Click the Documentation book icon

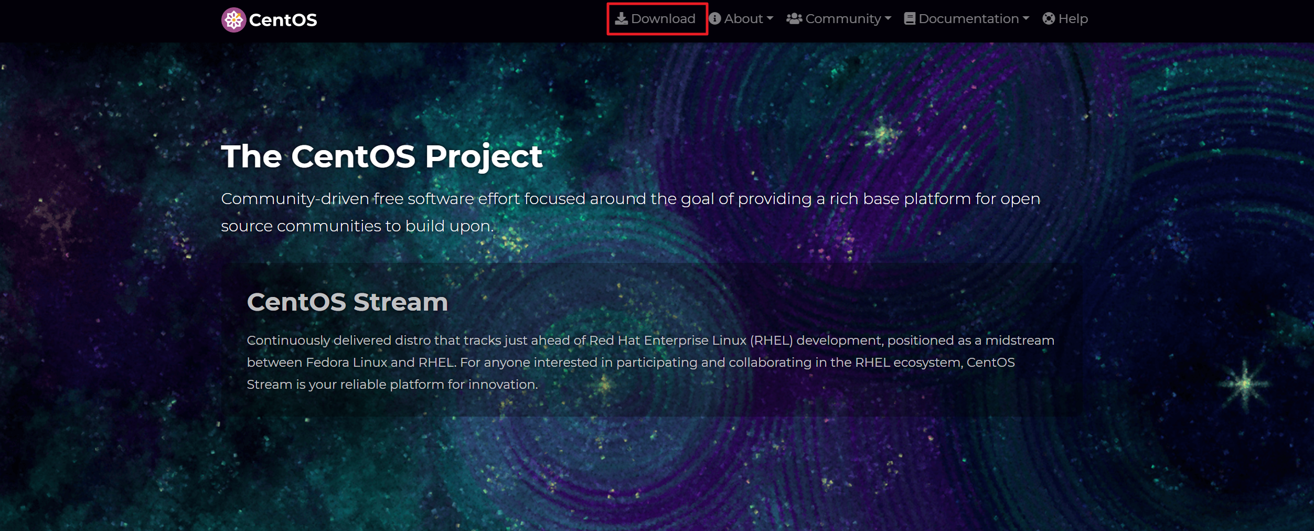(x=910, y=19)
